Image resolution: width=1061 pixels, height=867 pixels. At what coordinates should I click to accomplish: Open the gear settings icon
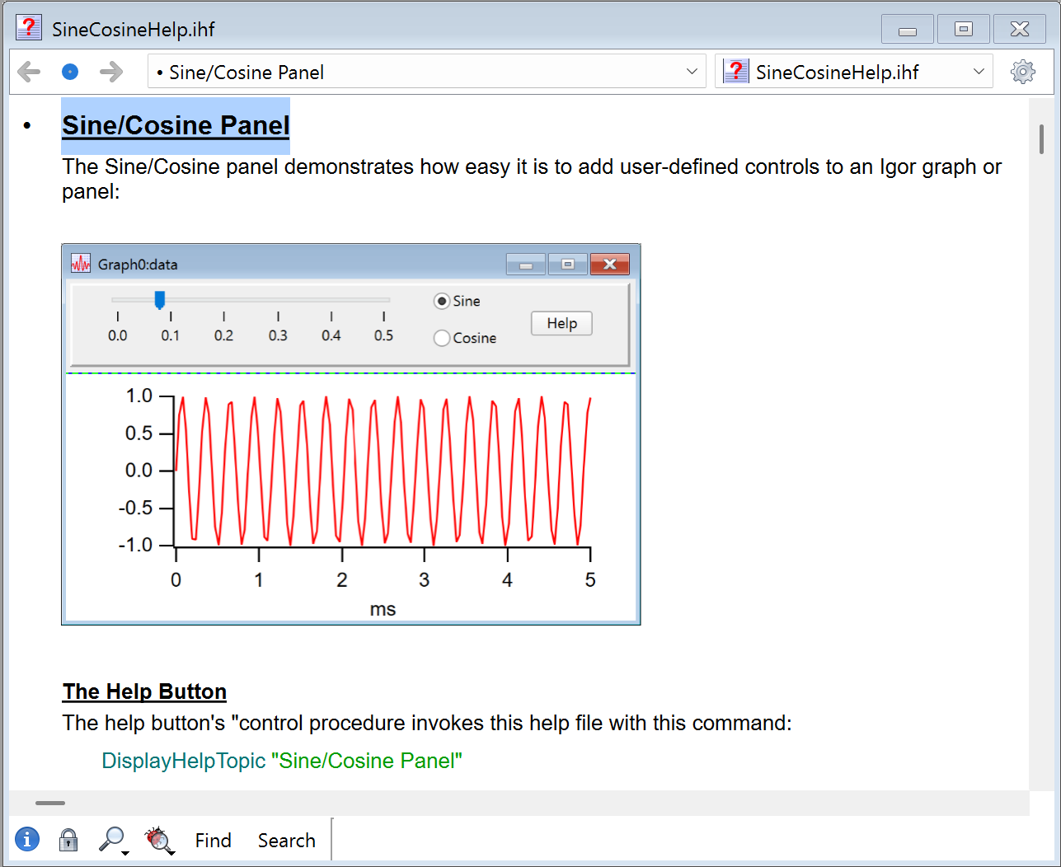pyautogui.click(x=1022, y=72)
